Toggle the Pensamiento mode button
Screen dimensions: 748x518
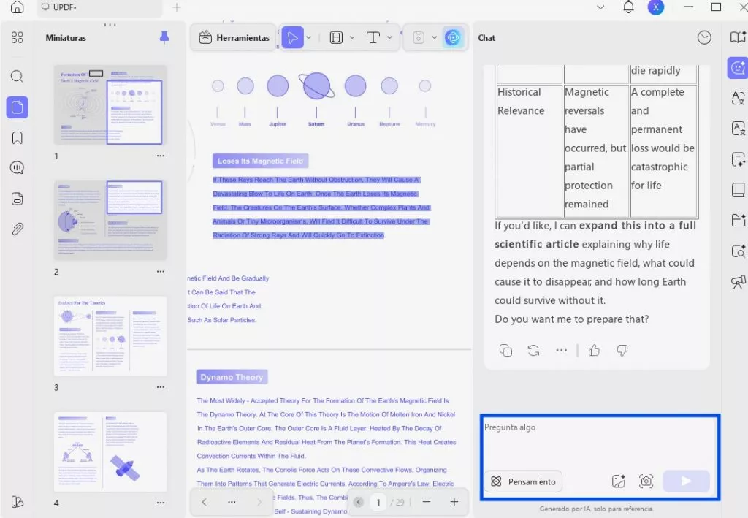[x=523, y=481]
